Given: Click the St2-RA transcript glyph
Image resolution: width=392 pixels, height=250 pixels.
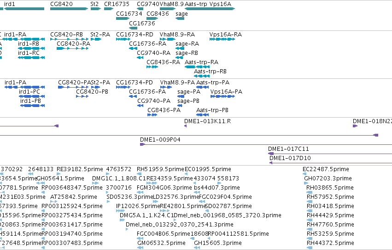Looking at the screenshot, I should pyautogui.click(x=96, y=39).
